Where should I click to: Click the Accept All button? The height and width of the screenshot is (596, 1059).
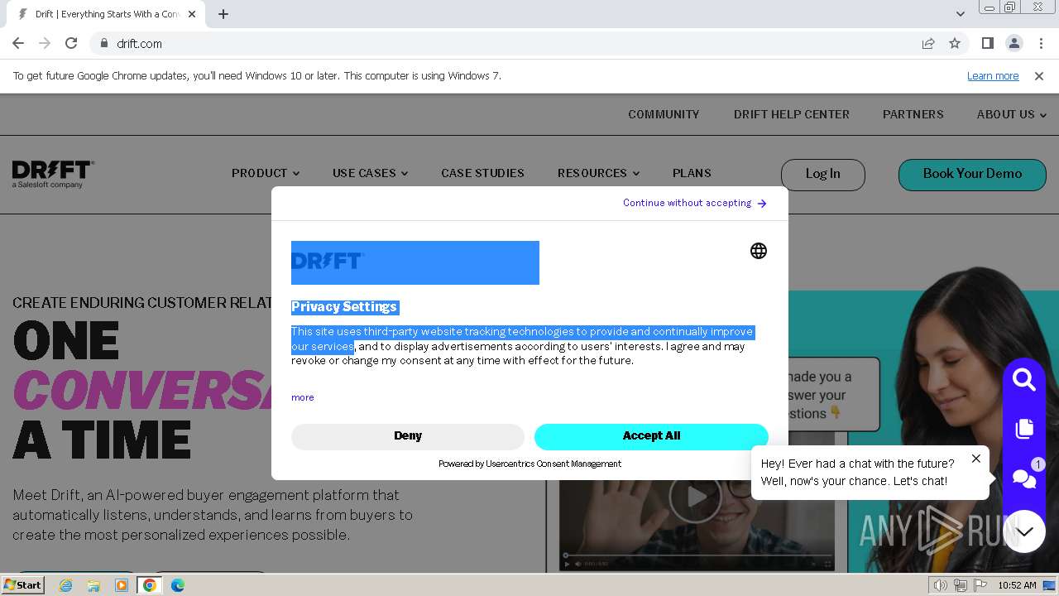tap(651, 436)
